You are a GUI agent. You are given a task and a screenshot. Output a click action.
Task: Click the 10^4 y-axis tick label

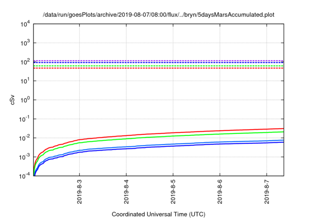[25, 24]
